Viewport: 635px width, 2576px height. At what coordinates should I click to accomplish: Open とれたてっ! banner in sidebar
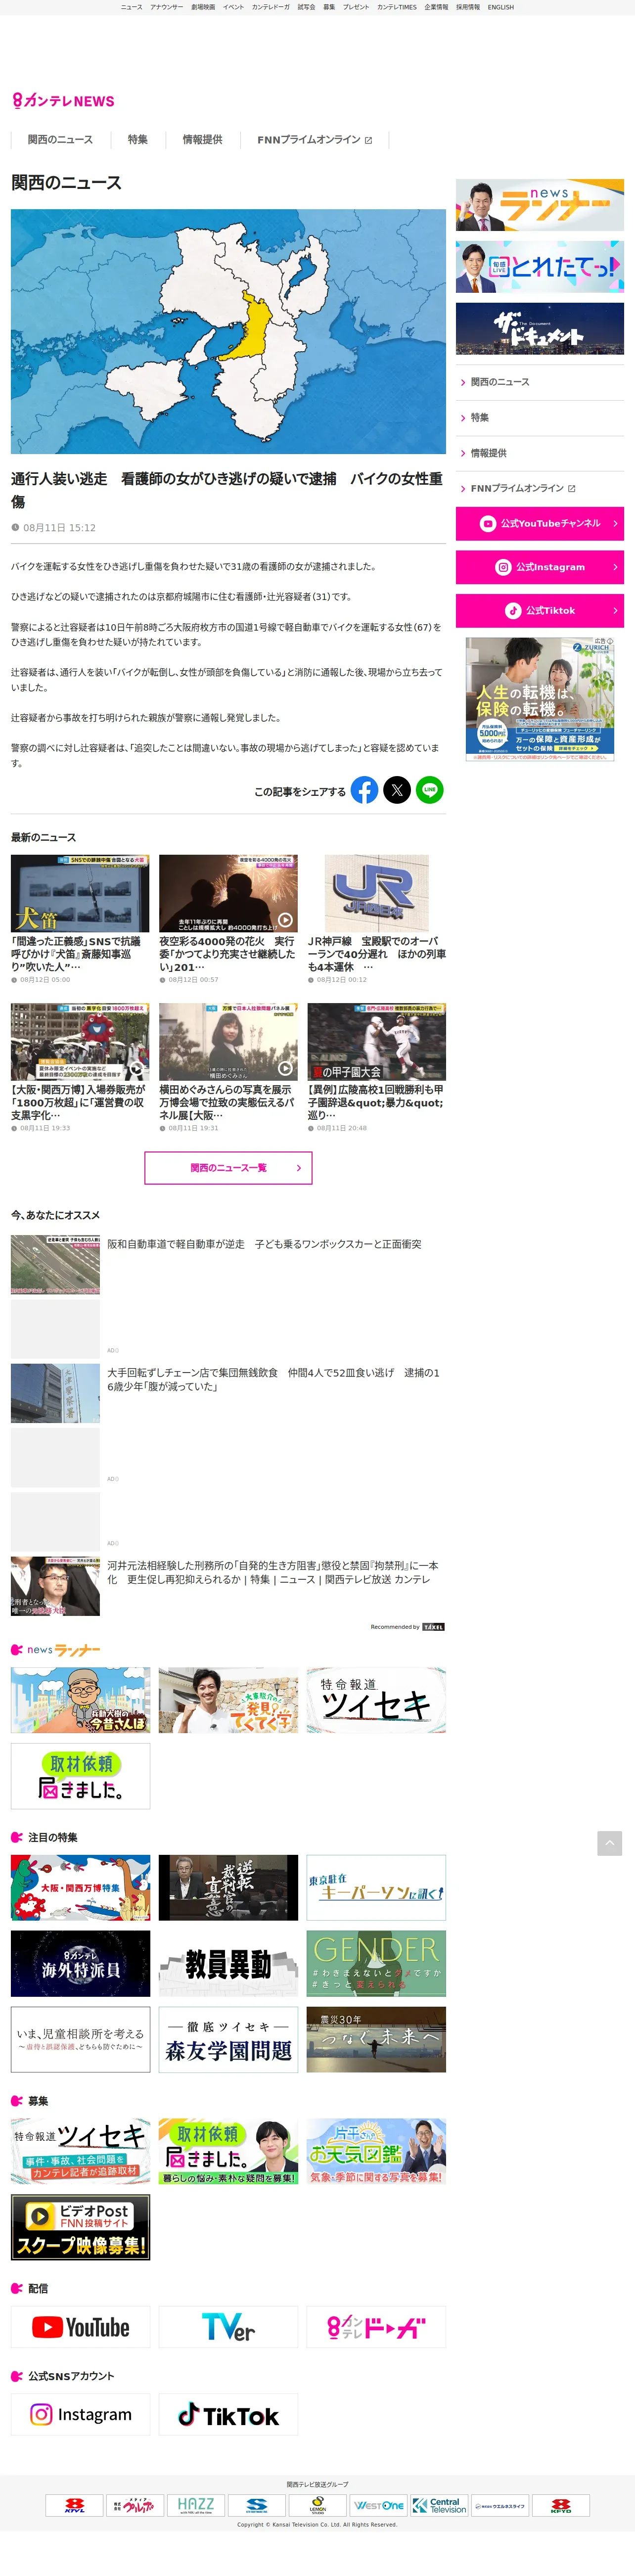(x=540, y=267)
